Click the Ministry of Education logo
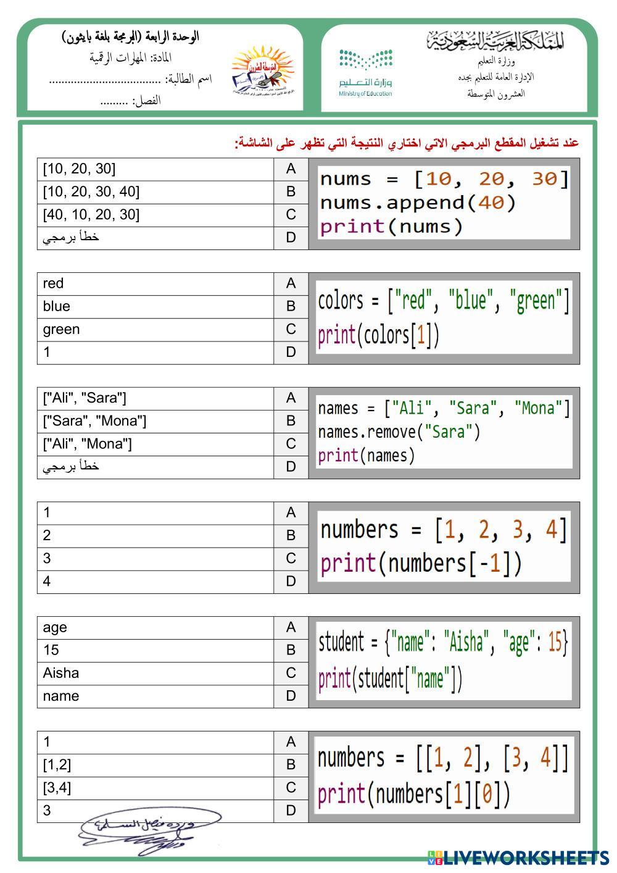The width and height of the screenshot is (617, 873). pyautogui.click(x=365, y=73)
